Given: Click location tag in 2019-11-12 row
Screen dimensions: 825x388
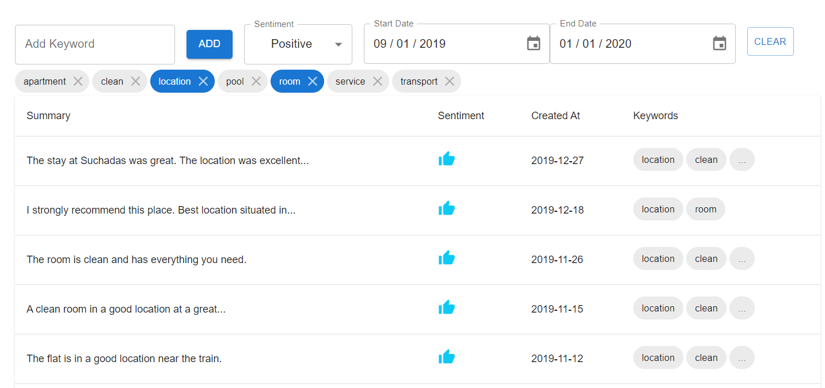Looking at the screenshot, I should [x=658, y=358].
